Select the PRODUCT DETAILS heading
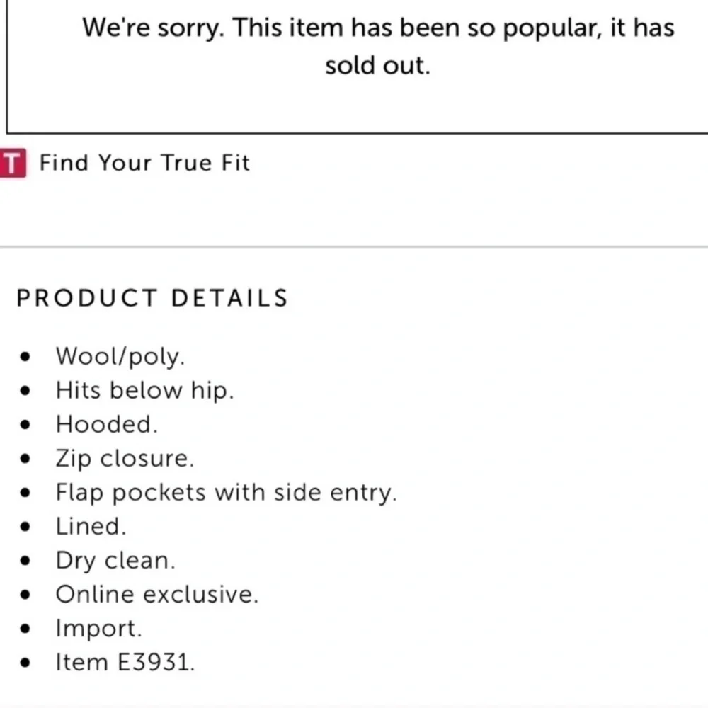Image resolution: width=708 pixels, height=708 pixels. [x=152, y=298]
